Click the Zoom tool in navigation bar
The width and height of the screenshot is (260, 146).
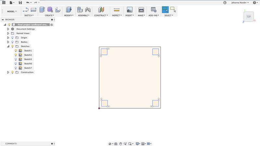click(x=125, y=144)
